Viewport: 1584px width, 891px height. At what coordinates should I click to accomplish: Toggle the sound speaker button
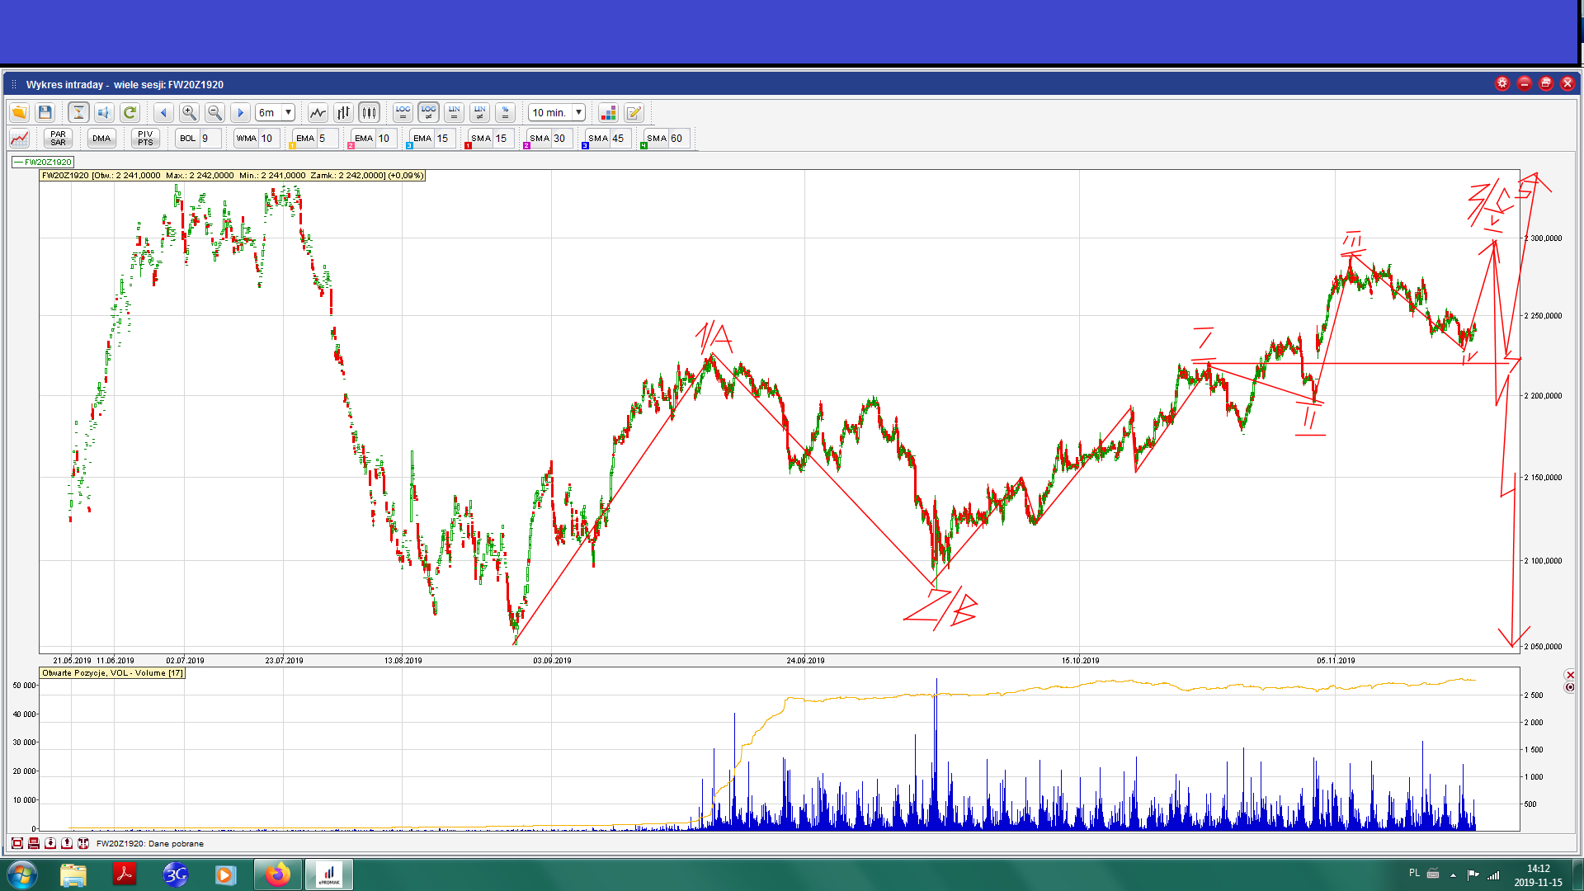[x=104, y=112]
